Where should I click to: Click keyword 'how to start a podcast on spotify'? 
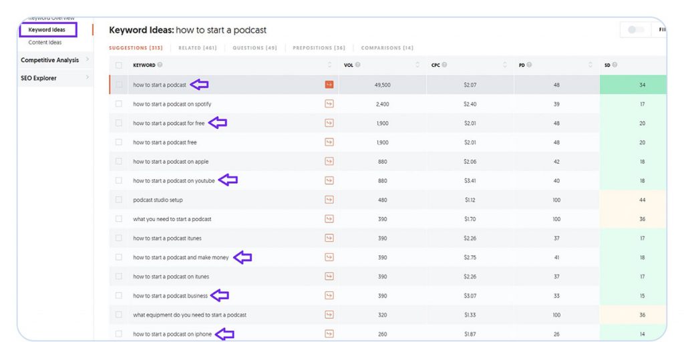[x=172, y=104]
